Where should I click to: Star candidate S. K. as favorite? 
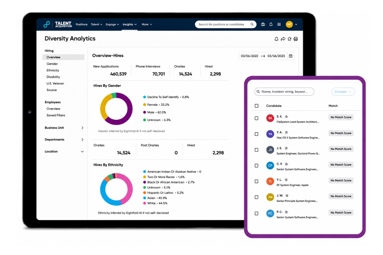[286, 117]
